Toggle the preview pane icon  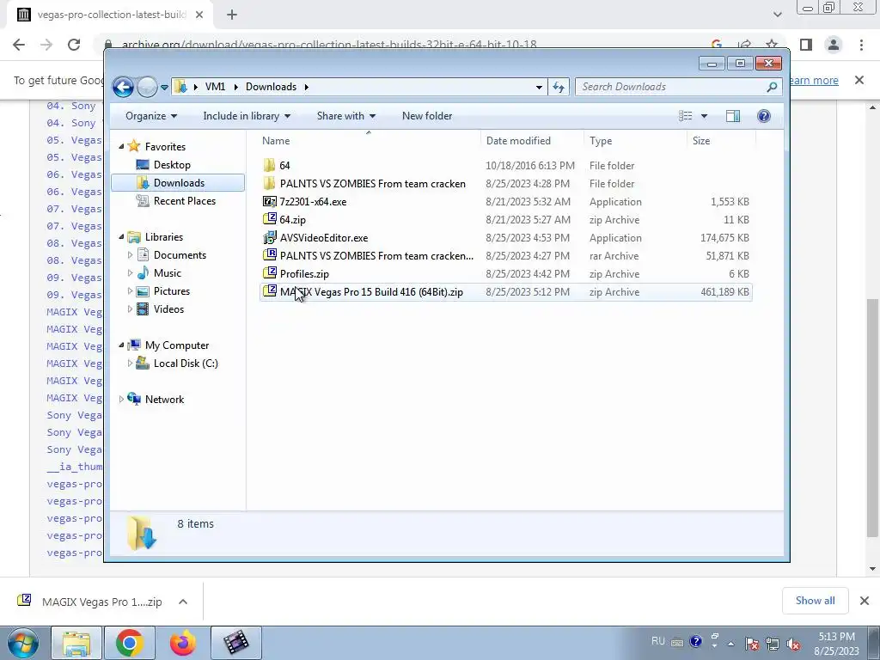(x=733, y=116)
